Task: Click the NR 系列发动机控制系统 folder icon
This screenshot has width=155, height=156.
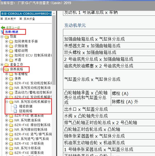Action: [11, 88]
